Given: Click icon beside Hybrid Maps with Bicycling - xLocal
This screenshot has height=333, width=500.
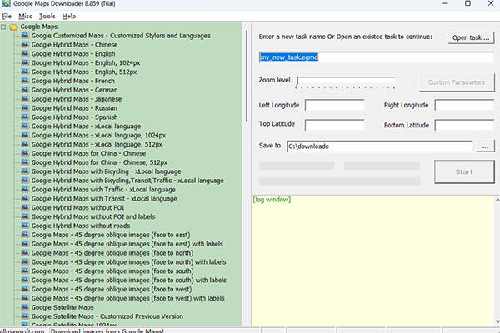Looking at the screenshot, I should pyautogui.click(x=25, y=171).
